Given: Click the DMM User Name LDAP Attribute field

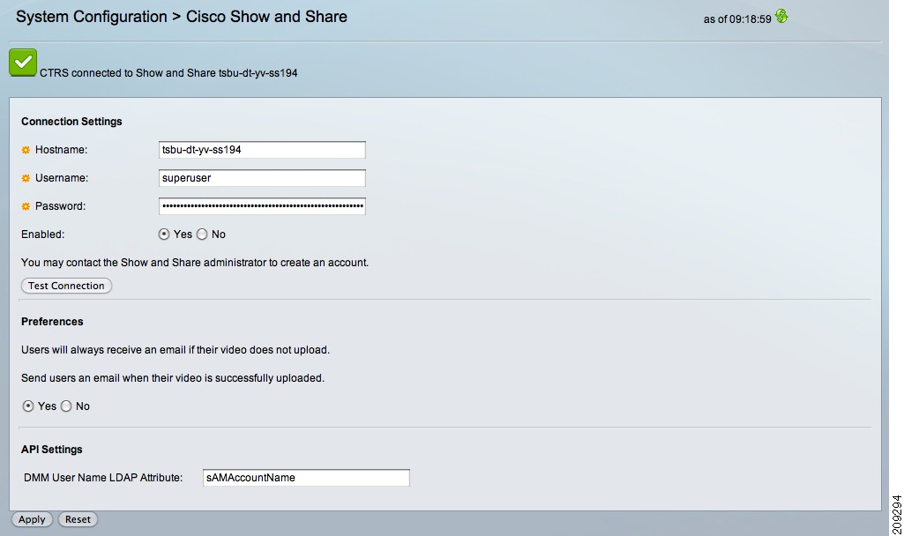Looking at the screenshot, I should point(306,478).
